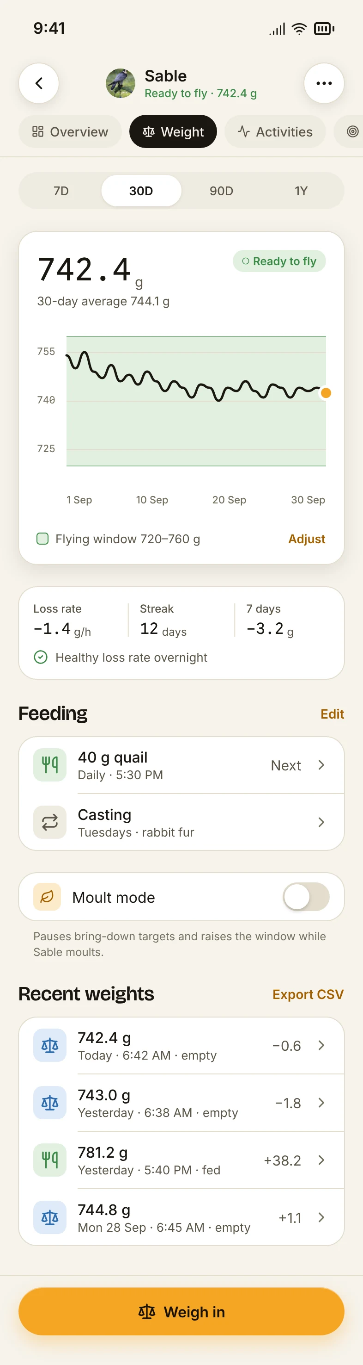Tap the orange Weigh in button
363x1365 pixels.
click(x=181, y=1311)
